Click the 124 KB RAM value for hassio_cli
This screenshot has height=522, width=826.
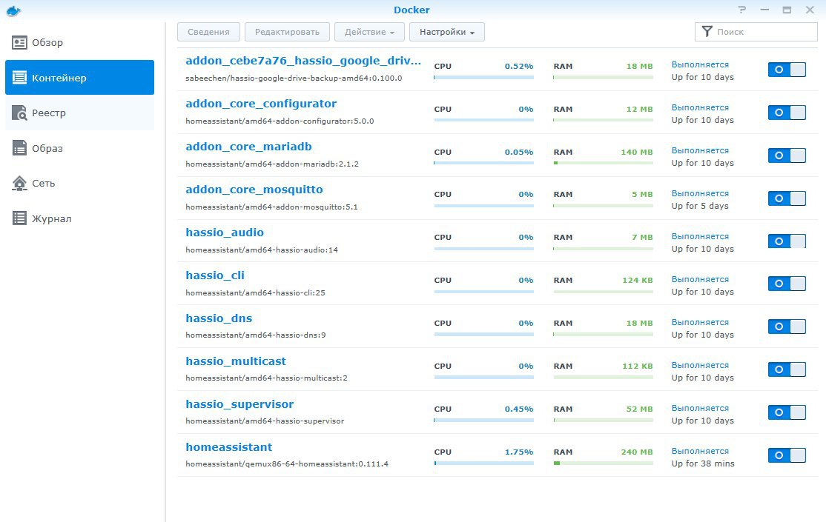(638, 280)
